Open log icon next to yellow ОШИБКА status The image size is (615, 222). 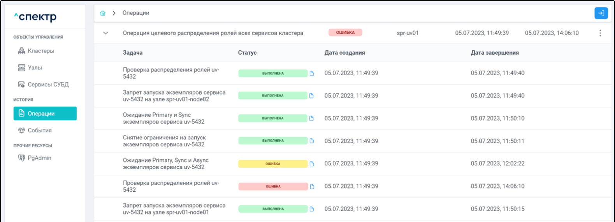tap(312, 164)
